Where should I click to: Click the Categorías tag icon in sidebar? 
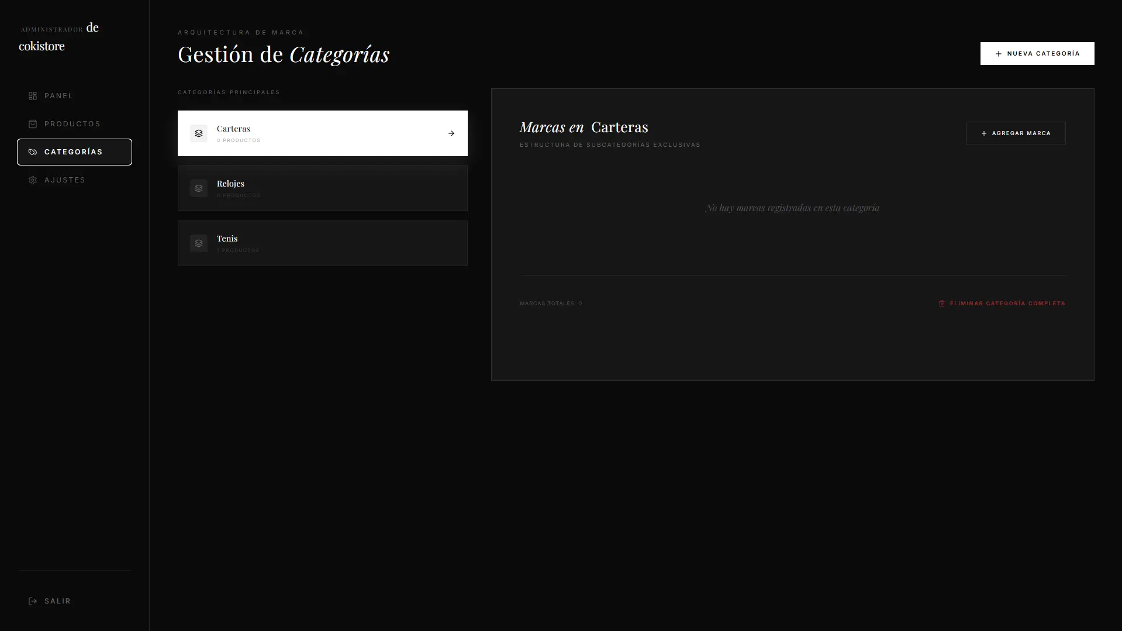point(33,152)
